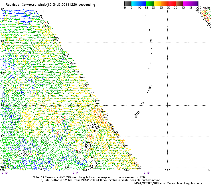211x185 pixels.
Task: Click the purple '13:13' time label
Action: pos(4,173)
